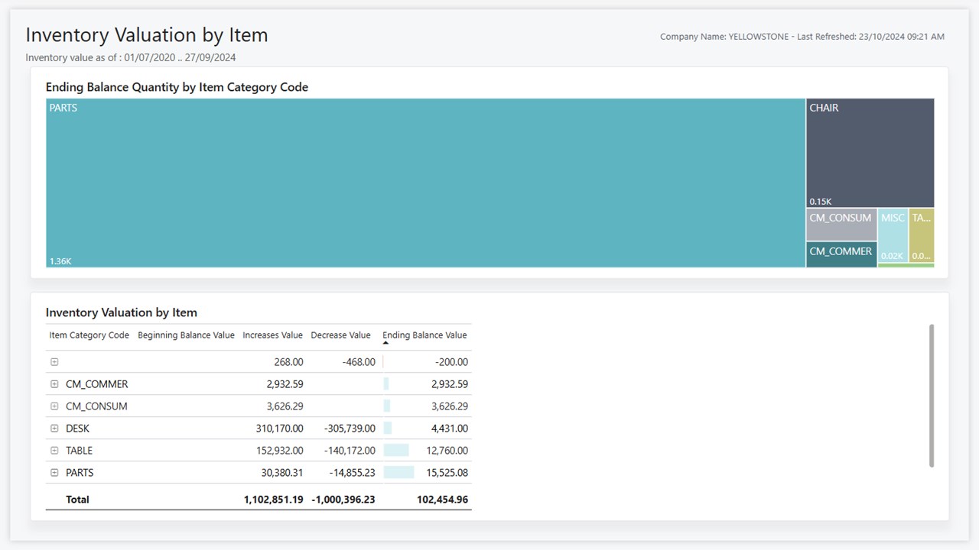Sort by Increases Value column header

coord(272,335)
